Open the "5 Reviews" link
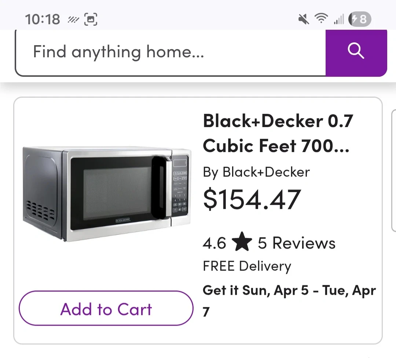Viewport: 396px width, 358px height. [297, 243]
